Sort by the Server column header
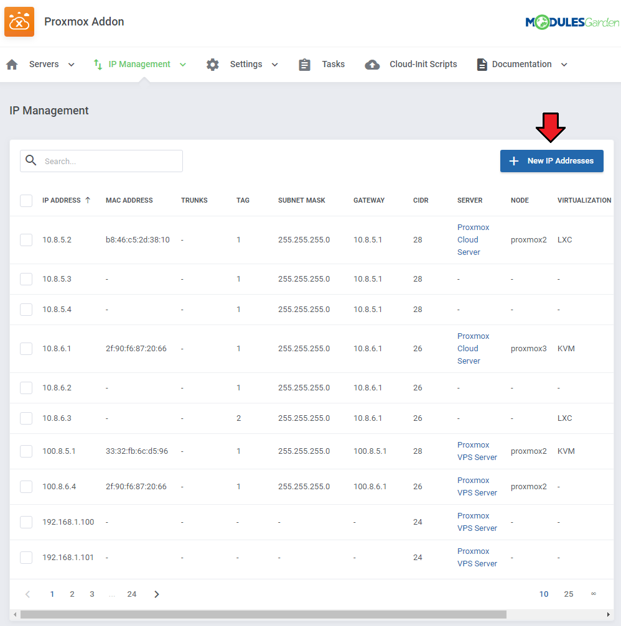Viewport: 621px width, 626px height. [x=470, y=200]
